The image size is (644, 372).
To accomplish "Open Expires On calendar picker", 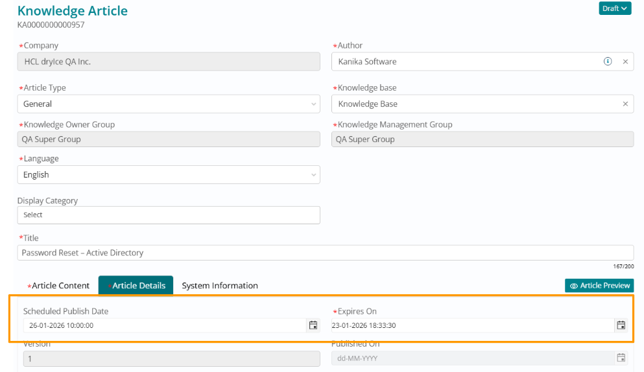I will coord(621,325).
